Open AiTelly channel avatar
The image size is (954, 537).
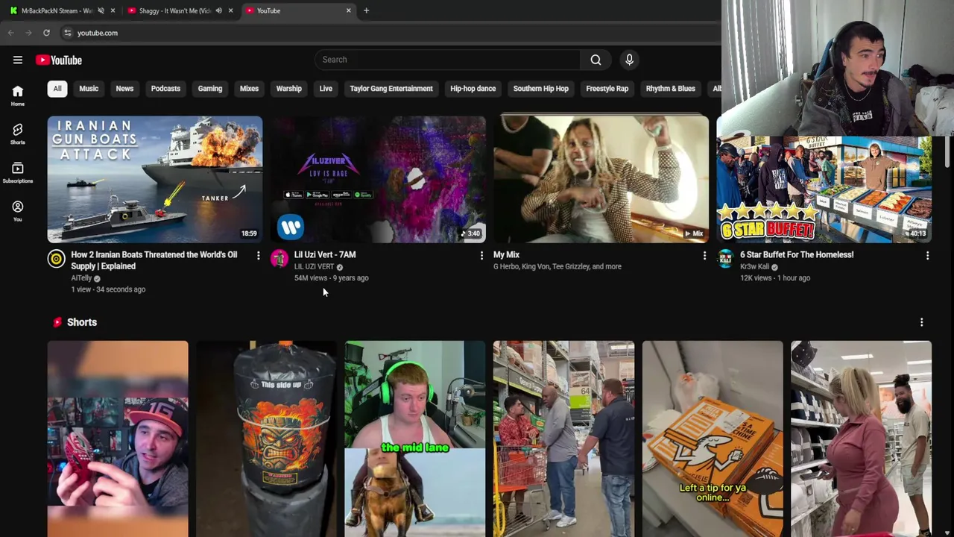point(56,259)
